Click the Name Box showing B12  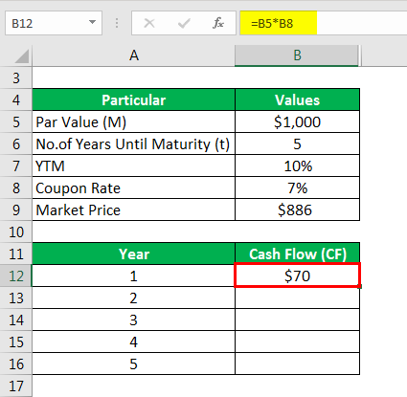(x=54, y=23)
